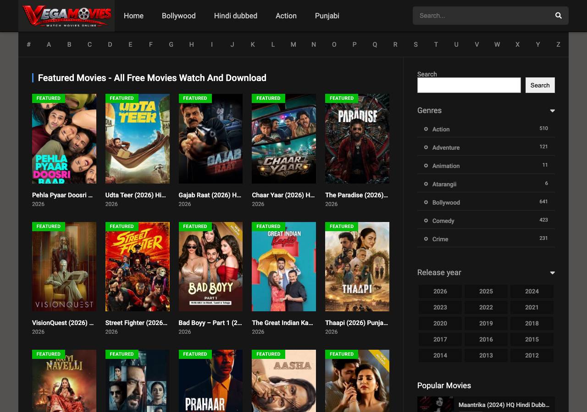
Task: Choose release year 2024
Action: (x=532, y=291)
